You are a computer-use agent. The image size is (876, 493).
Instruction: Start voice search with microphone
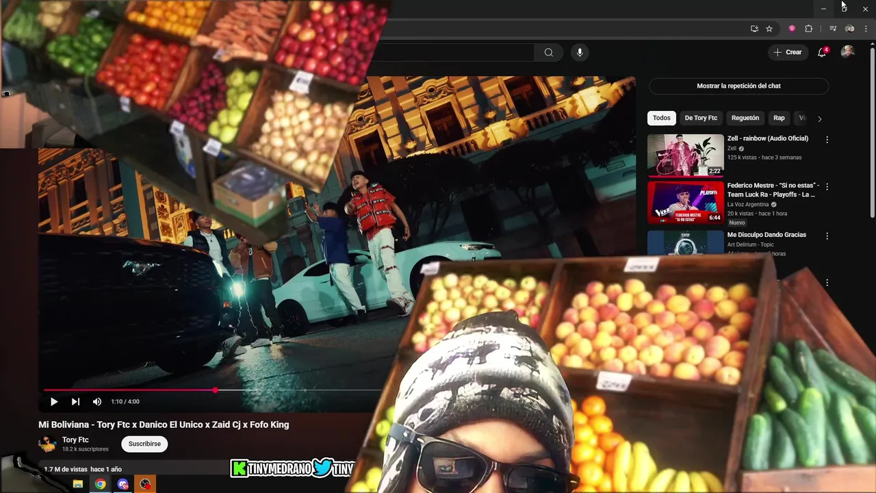580,53
